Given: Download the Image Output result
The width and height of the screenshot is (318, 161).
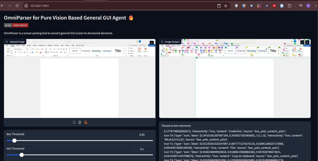Looking at the screenshot, I should [x=307, y=42].
